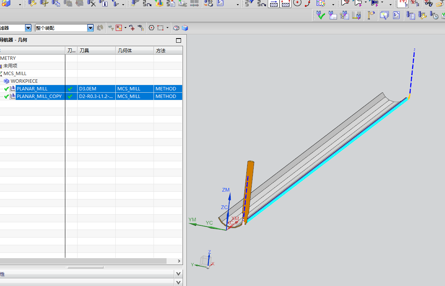Click the 刀具 column header
Viewport: 445px width, 286px height.
[x=84, y=51]
